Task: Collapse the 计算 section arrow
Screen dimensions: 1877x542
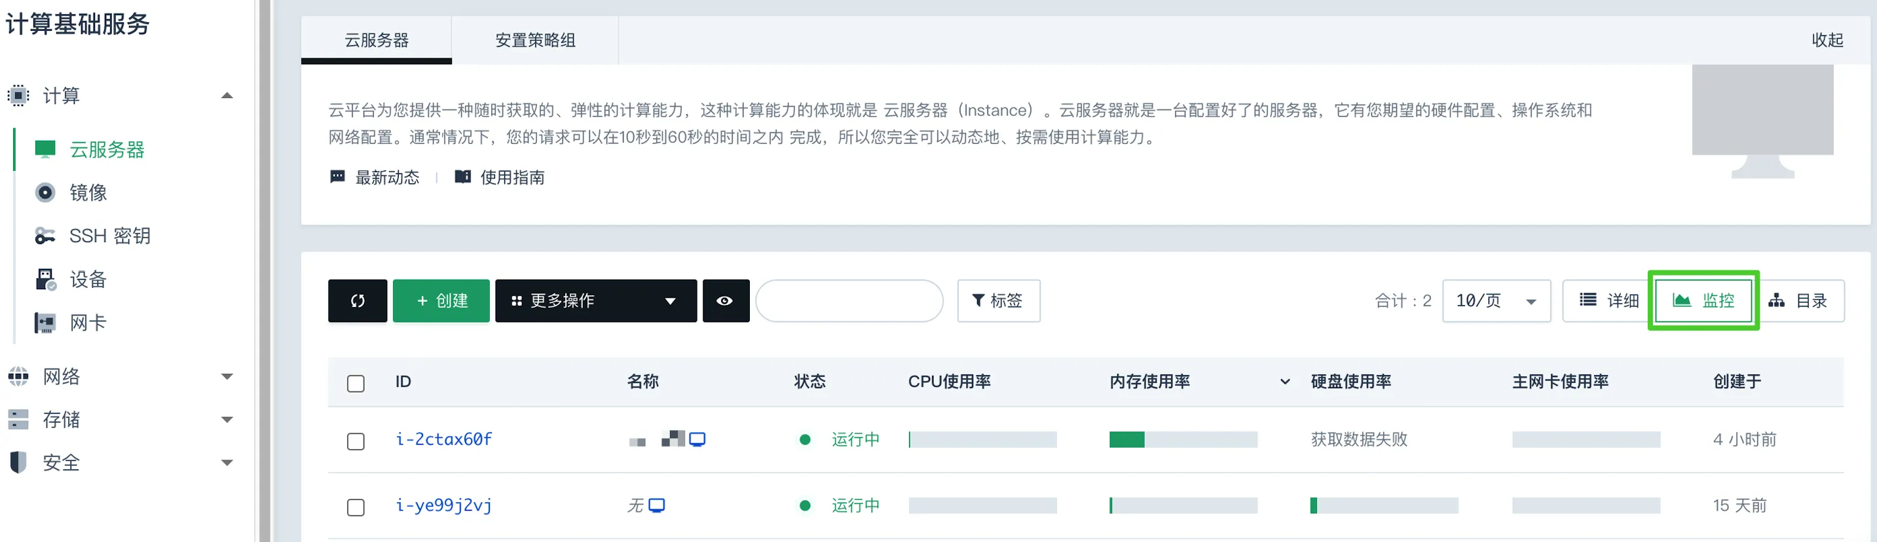Action: point(227,96)
